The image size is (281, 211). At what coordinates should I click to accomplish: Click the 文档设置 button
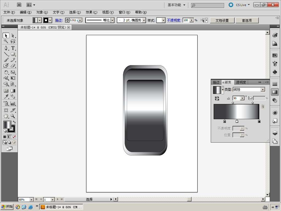[x=222, y=20]
